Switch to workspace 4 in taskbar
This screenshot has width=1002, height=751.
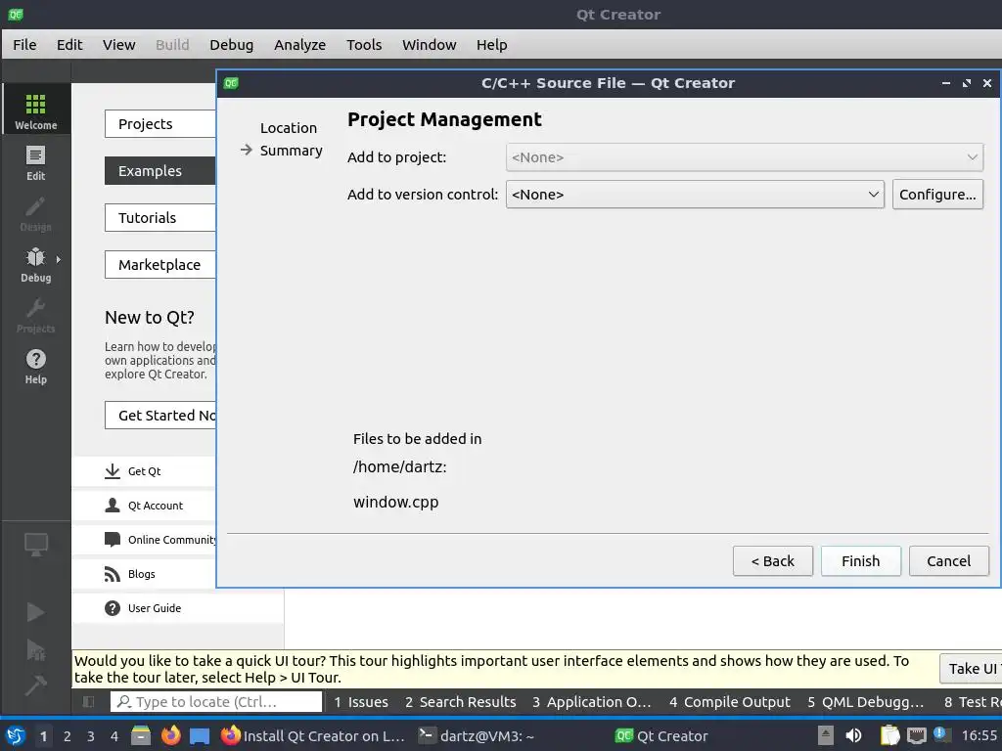(114, 736)
